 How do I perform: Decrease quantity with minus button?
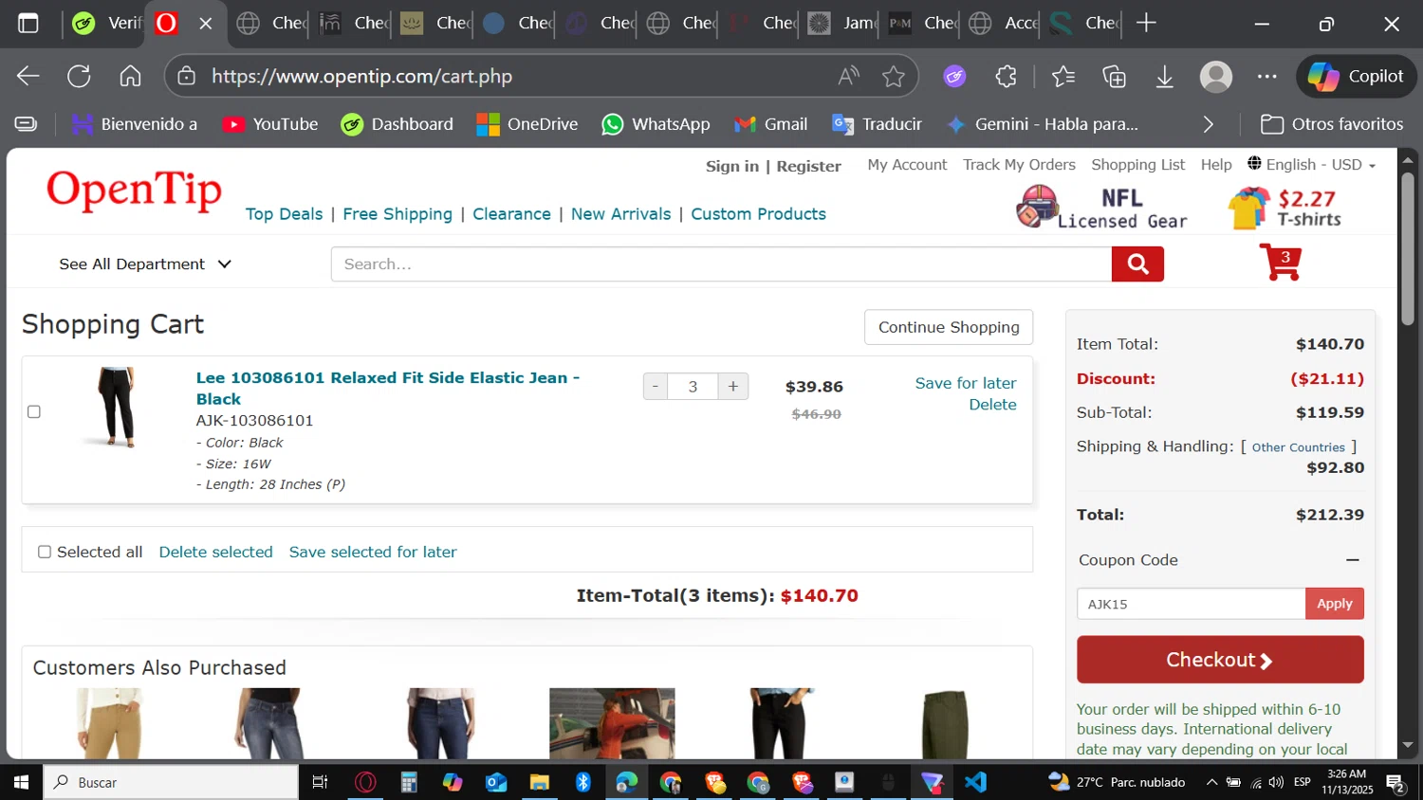point(655,387)
